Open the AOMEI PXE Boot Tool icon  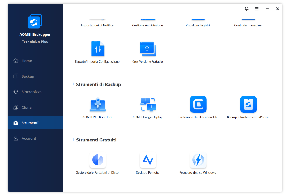(x=98, y=104)
